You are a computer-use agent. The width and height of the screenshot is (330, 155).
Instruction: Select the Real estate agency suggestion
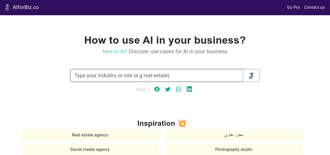(90, 135)
